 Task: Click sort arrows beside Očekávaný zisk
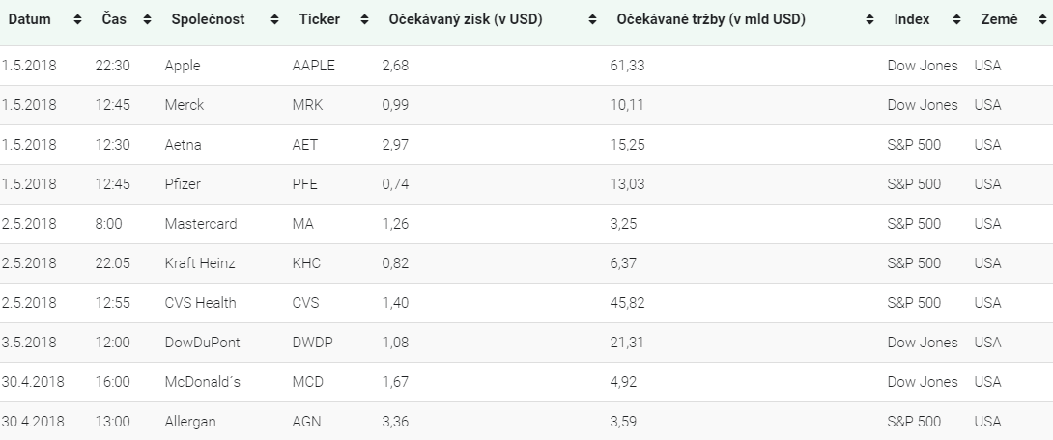[592, 19]
